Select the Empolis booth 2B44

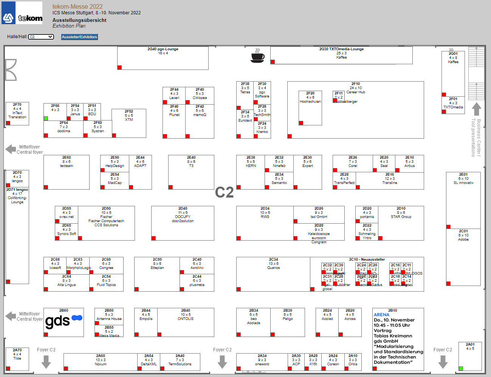146,322
